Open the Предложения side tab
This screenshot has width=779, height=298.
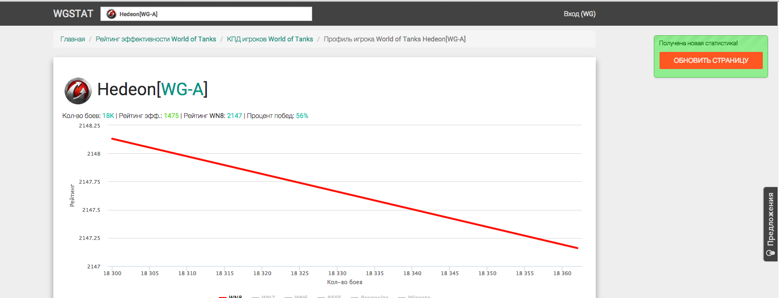coord(770,224)
